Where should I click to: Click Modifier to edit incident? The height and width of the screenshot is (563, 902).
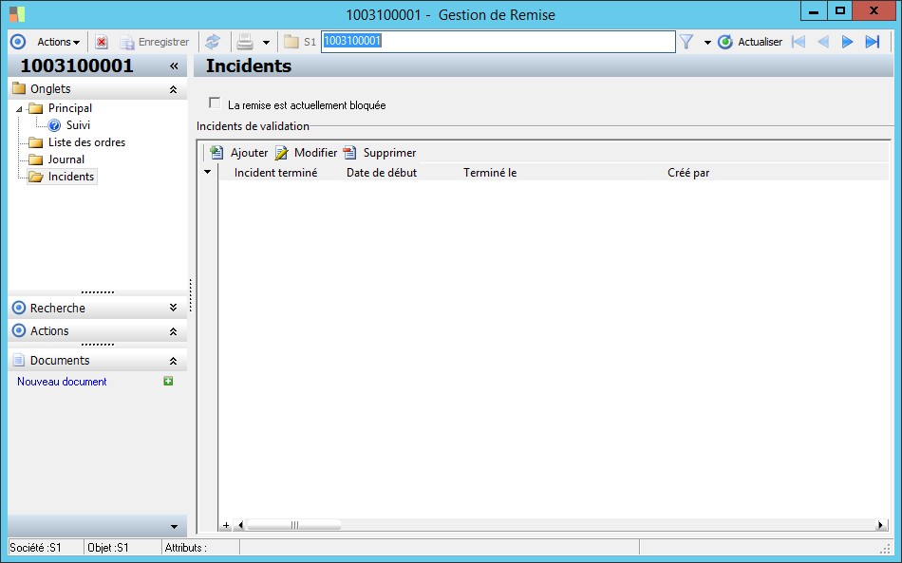pos(306,153)
